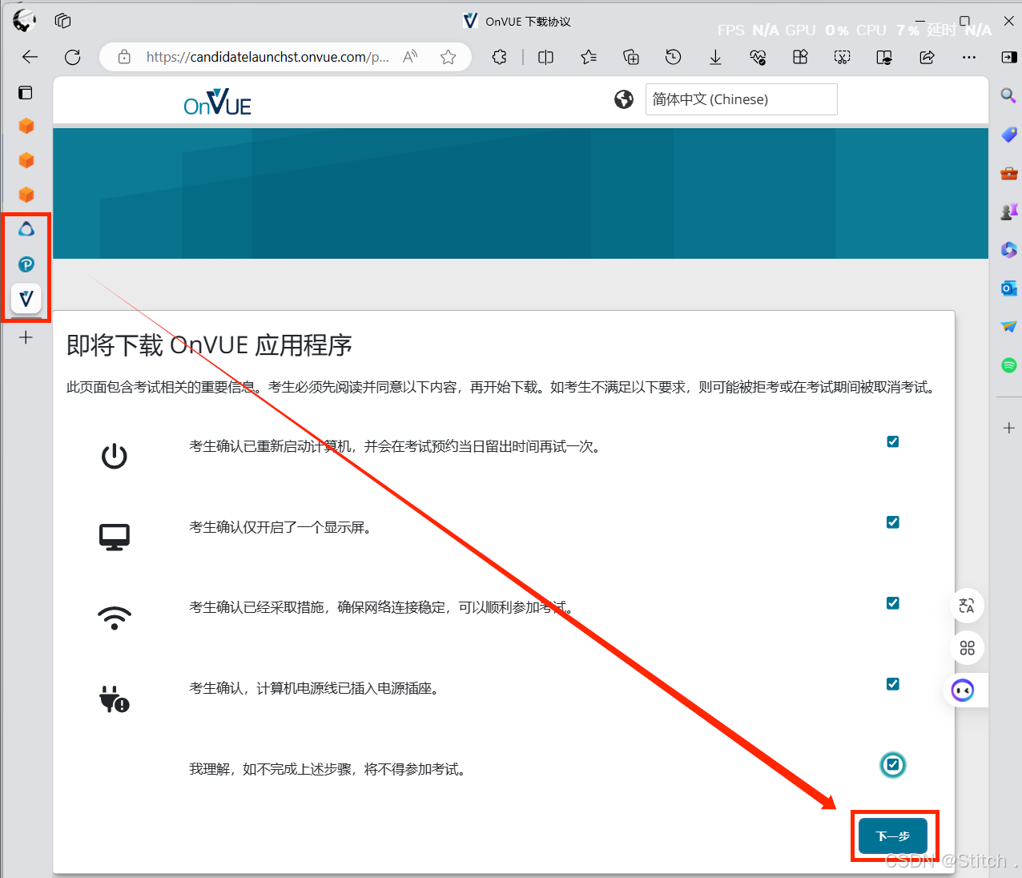
Task: View site information lock icon
Action: point(124,57)
